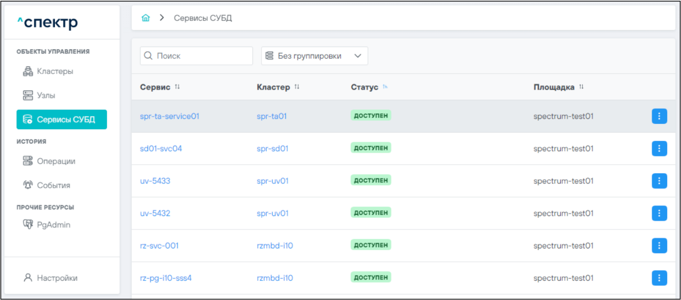Viewport: 681px width, 300px height.
Task: Click the home icon in breadcrumb
Action: click(x=145, y=18)
